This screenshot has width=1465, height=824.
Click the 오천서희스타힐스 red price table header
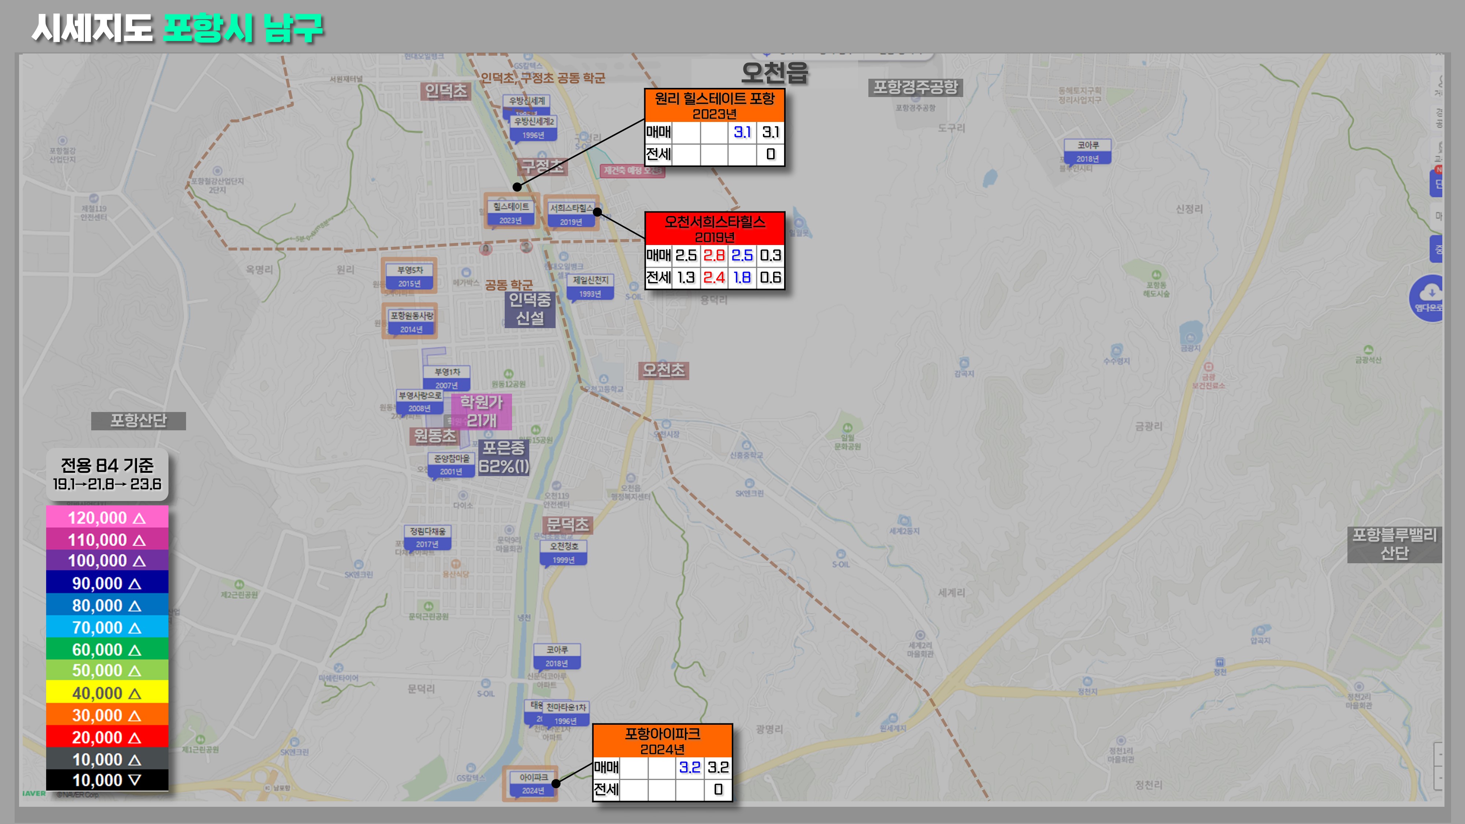point(714,229)
